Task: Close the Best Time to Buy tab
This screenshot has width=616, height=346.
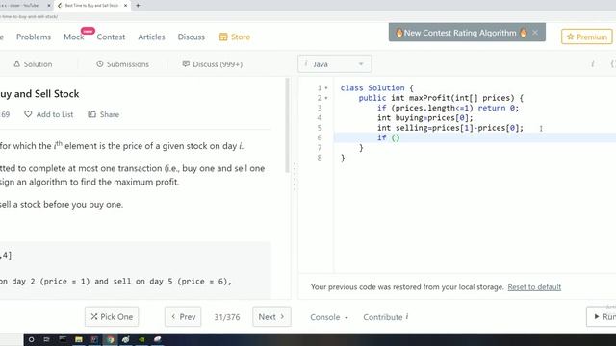Action: pyautogui.click(x=125, y=6)
